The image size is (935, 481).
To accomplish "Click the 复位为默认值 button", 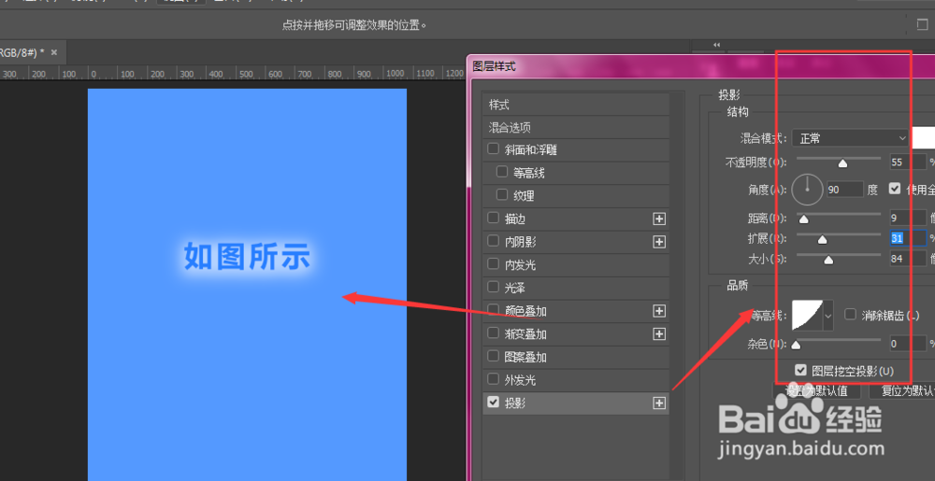I will pyautogui.click(x=902, y=391).
